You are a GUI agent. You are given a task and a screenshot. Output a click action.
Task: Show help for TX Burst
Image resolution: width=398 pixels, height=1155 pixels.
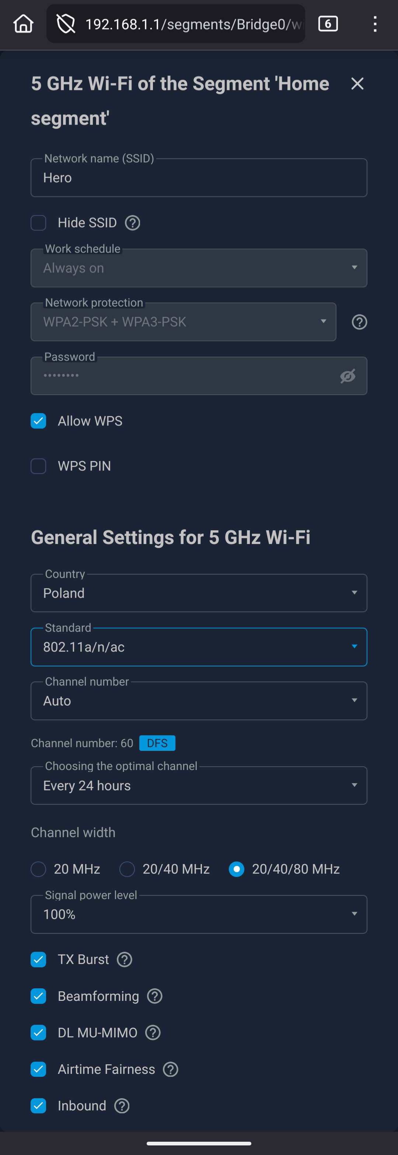pos(124,960)
